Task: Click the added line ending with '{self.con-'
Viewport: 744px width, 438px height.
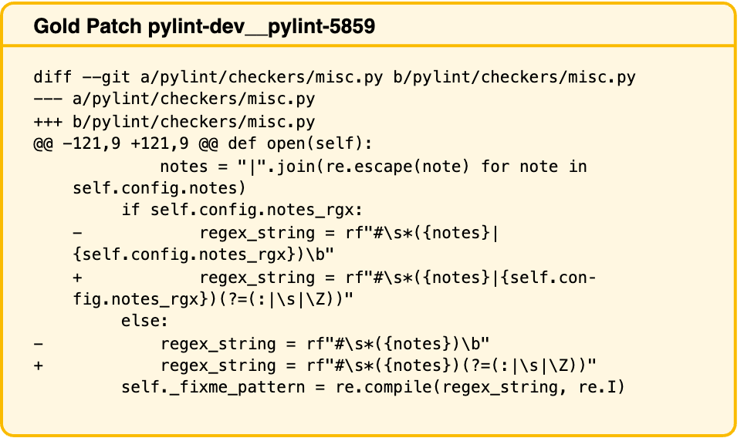Action: tap(334, 278)
